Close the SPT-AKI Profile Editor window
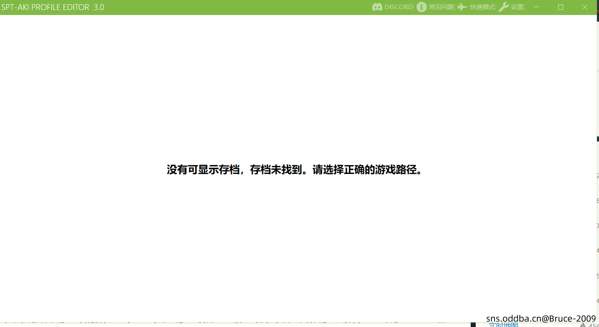Screen dimensions: 599x327 tap(585, 7)
